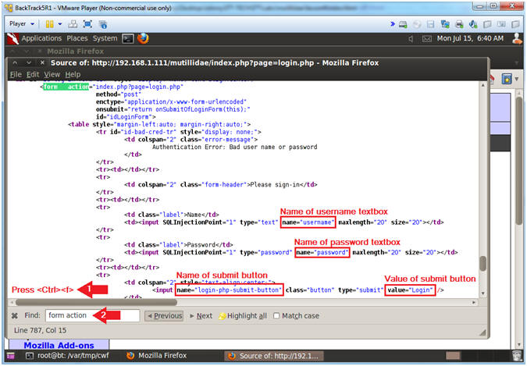This screenshot has width=527, height=366.
Task: Click the user logout icon in panel
Action: tap(517, 38)
